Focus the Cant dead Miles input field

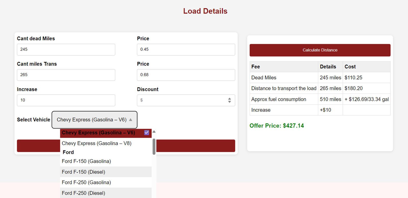(66, 49)
